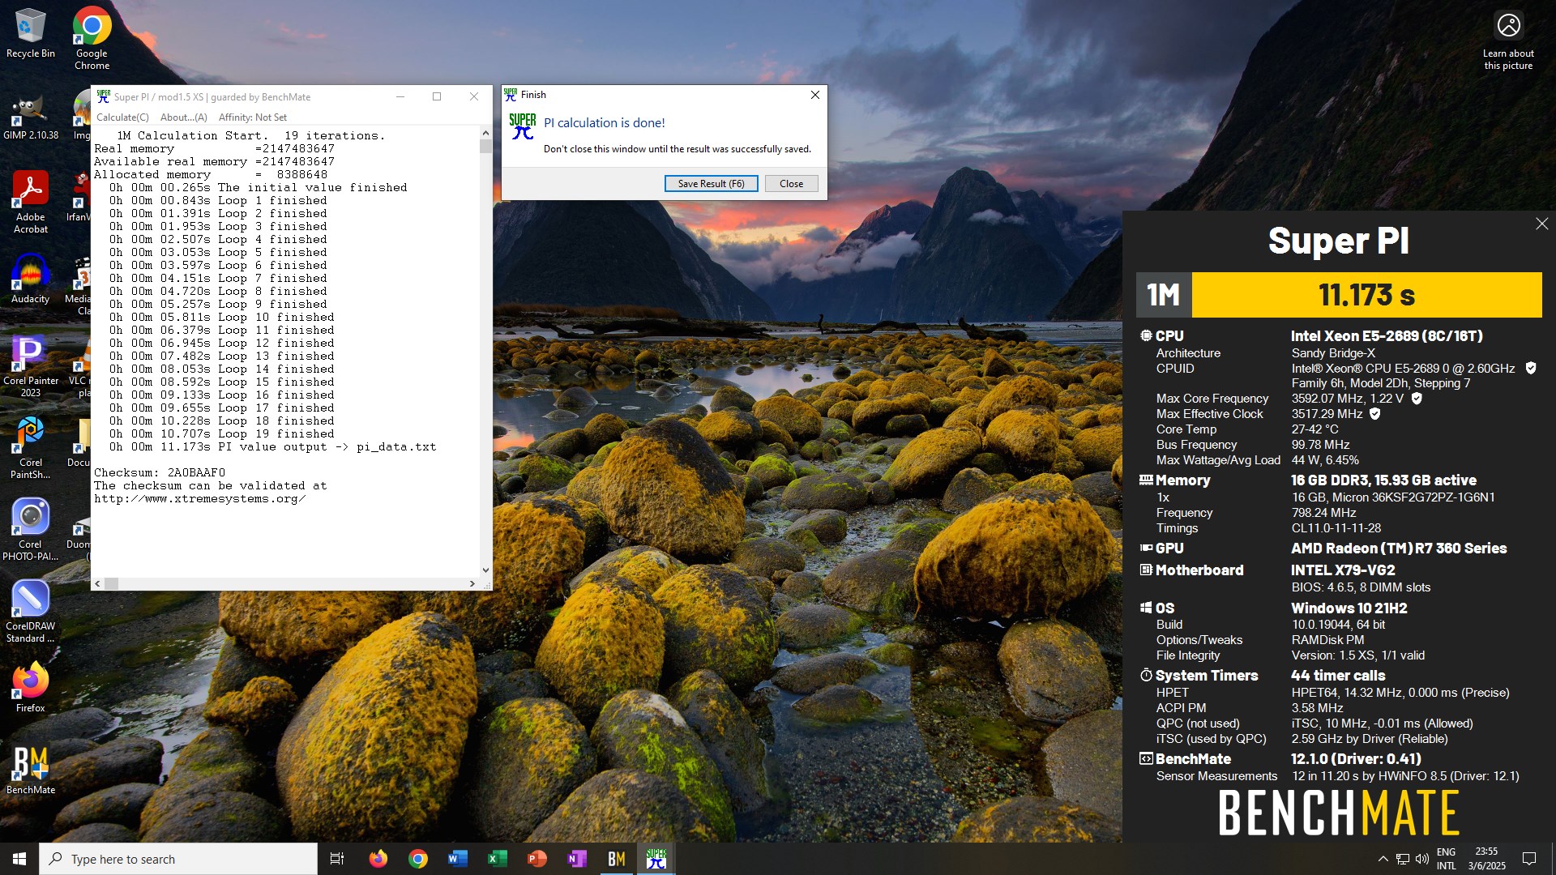1556x875 pixels.
Task: Open Word from the taskbar
Action: pos(457,859)
